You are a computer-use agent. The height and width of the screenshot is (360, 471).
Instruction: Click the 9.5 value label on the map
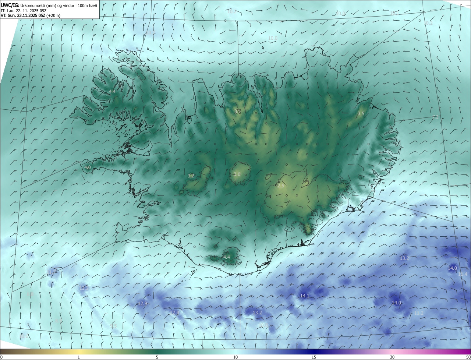click(x=114, y=326)
